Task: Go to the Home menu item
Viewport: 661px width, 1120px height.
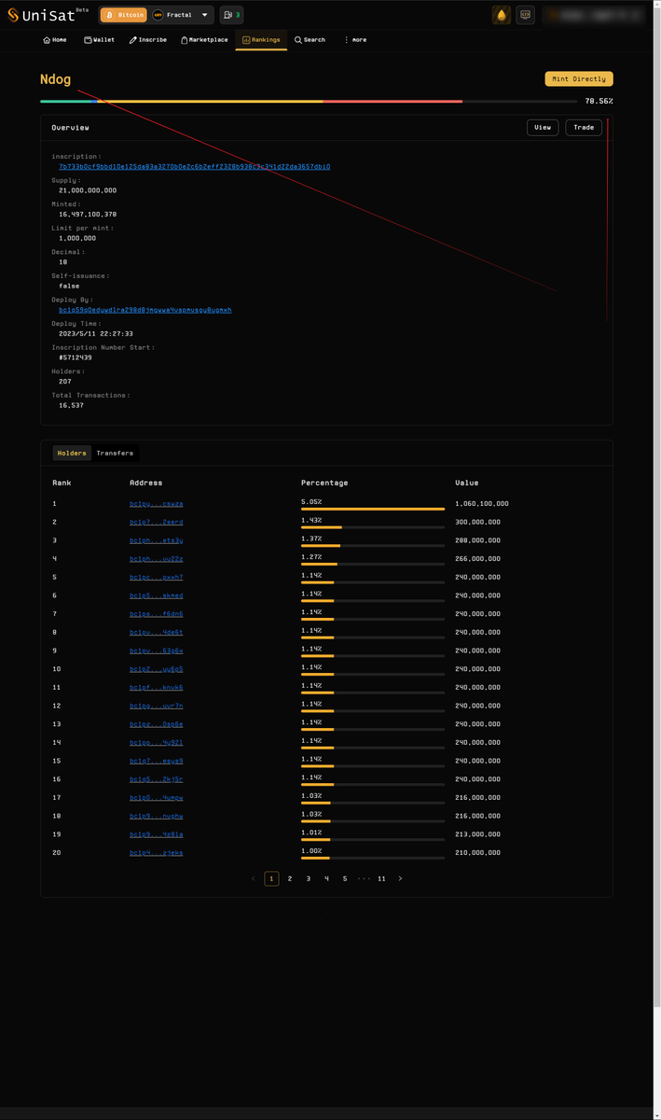Action: point(55,40)
